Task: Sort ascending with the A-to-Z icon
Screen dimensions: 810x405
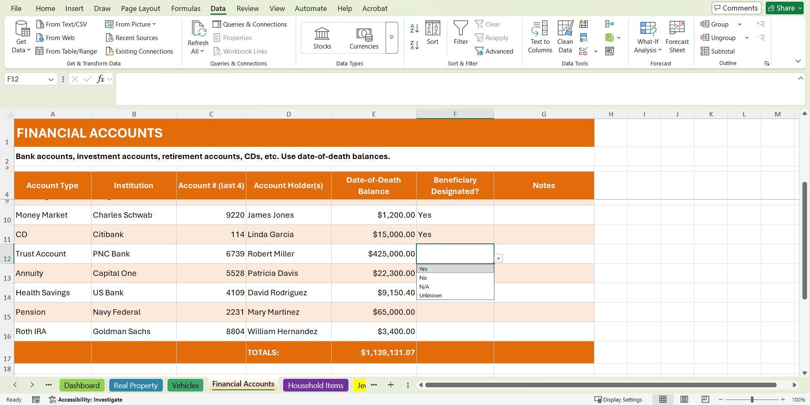Action: (x=414, y=28)
